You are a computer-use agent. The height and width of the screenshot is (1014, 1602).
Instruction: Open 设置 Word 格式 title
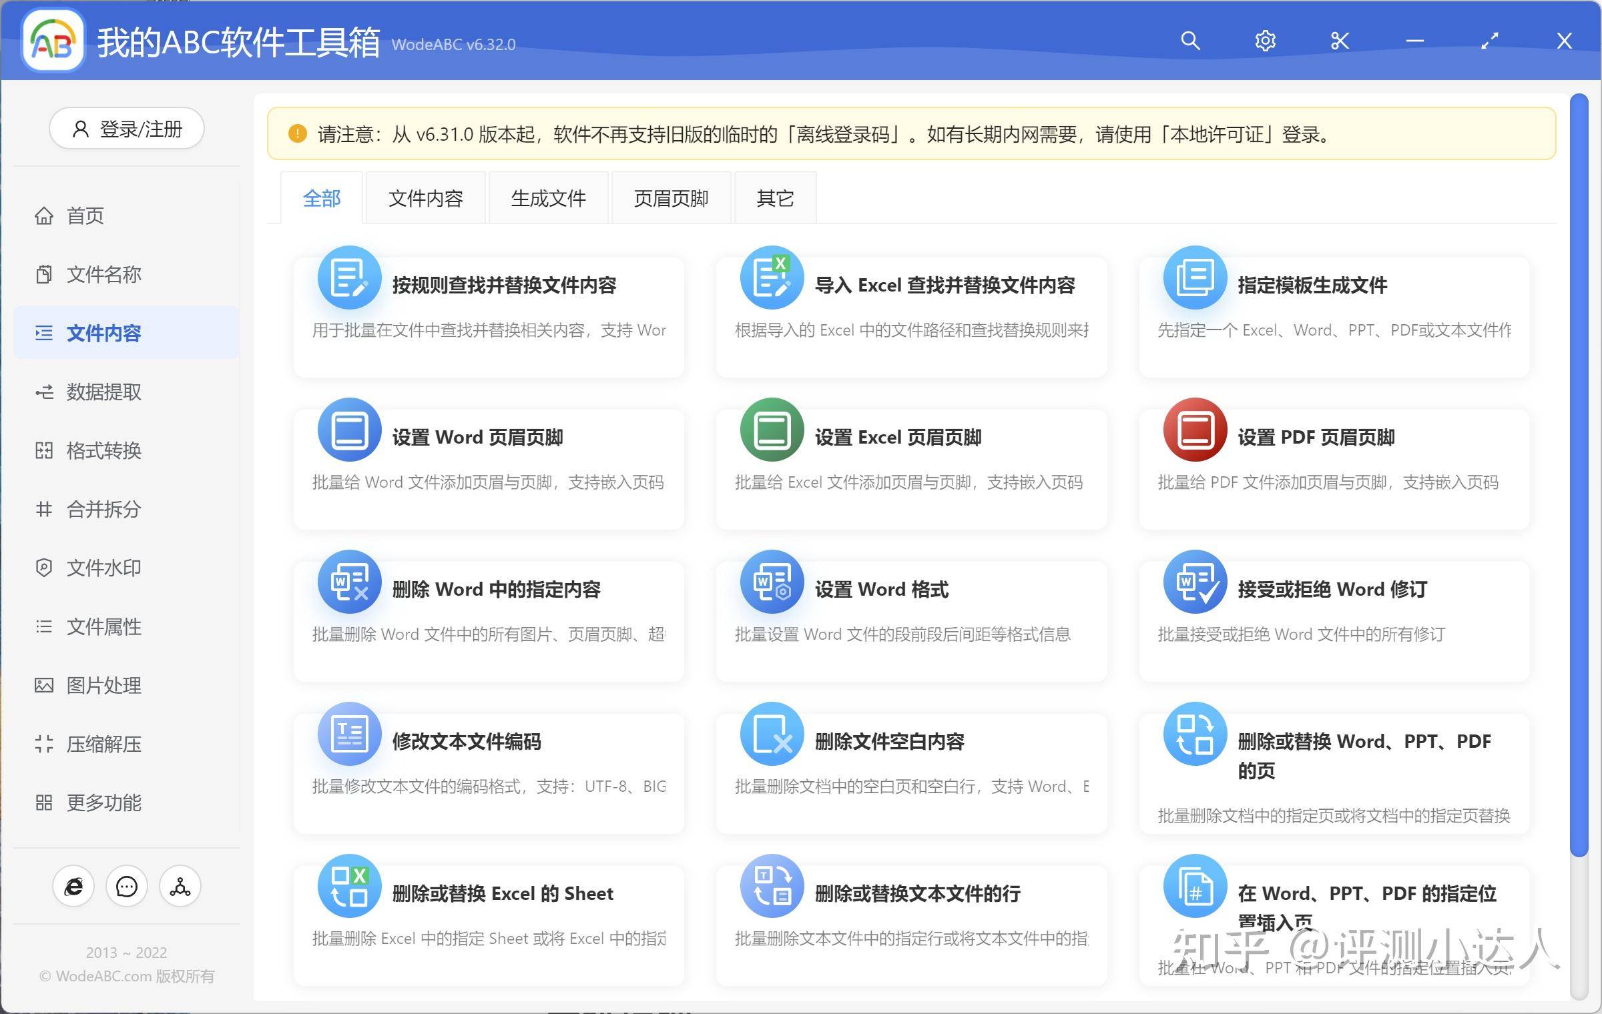pyautogui.click(x=882, y=590)
